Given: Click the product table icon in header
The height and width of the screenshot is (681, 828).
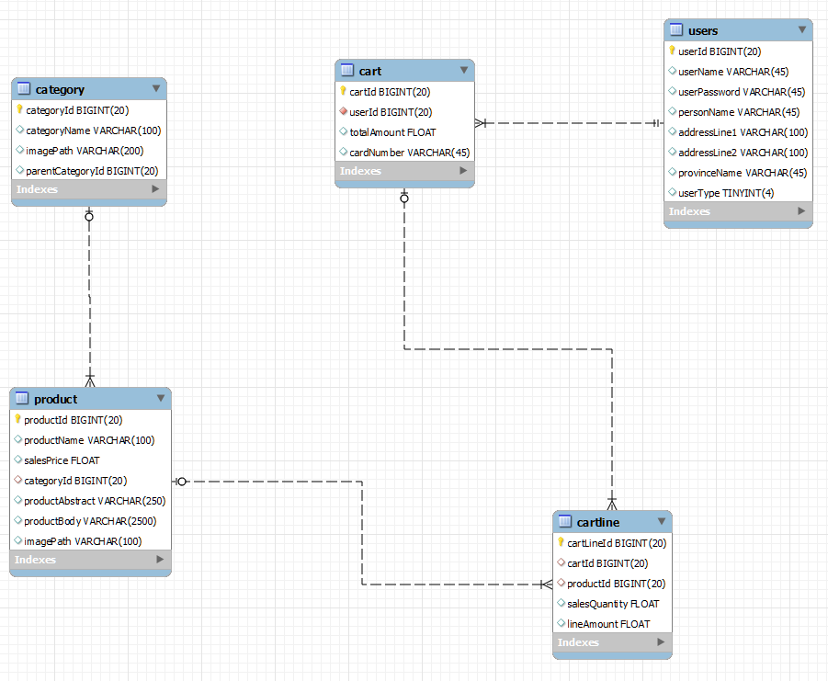Looking at the screenshot, I should tap(23, 399).
